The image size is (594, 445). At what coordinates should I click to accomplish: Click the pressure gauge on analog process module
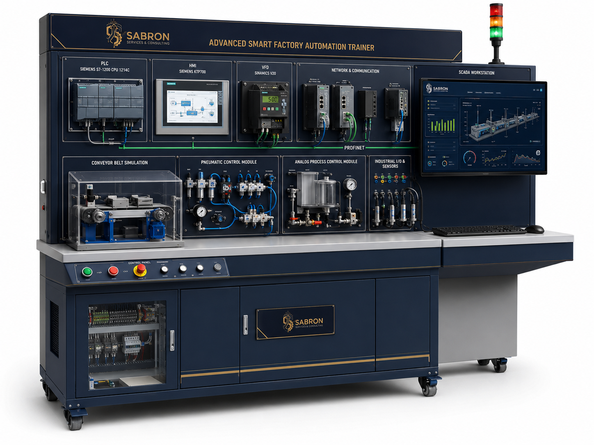point(350,185)
